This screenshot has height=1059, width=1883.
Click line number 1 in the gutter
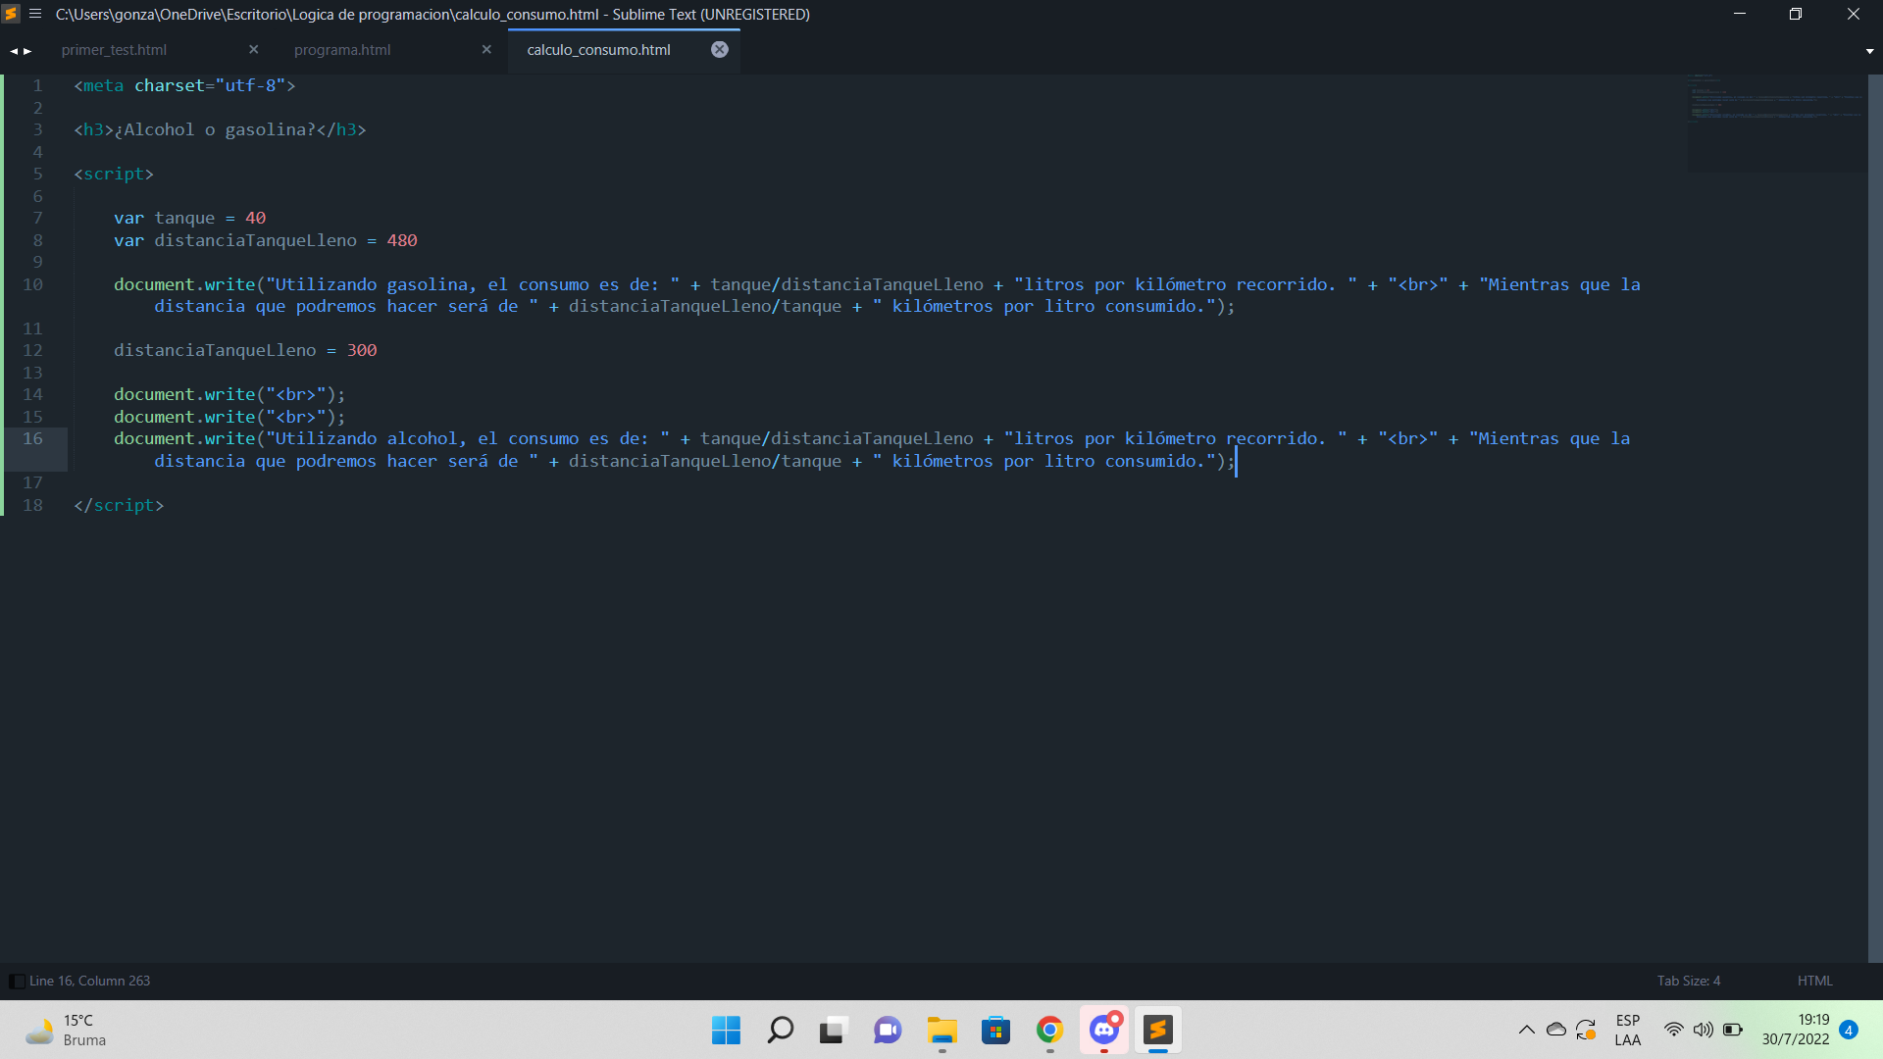37,85
